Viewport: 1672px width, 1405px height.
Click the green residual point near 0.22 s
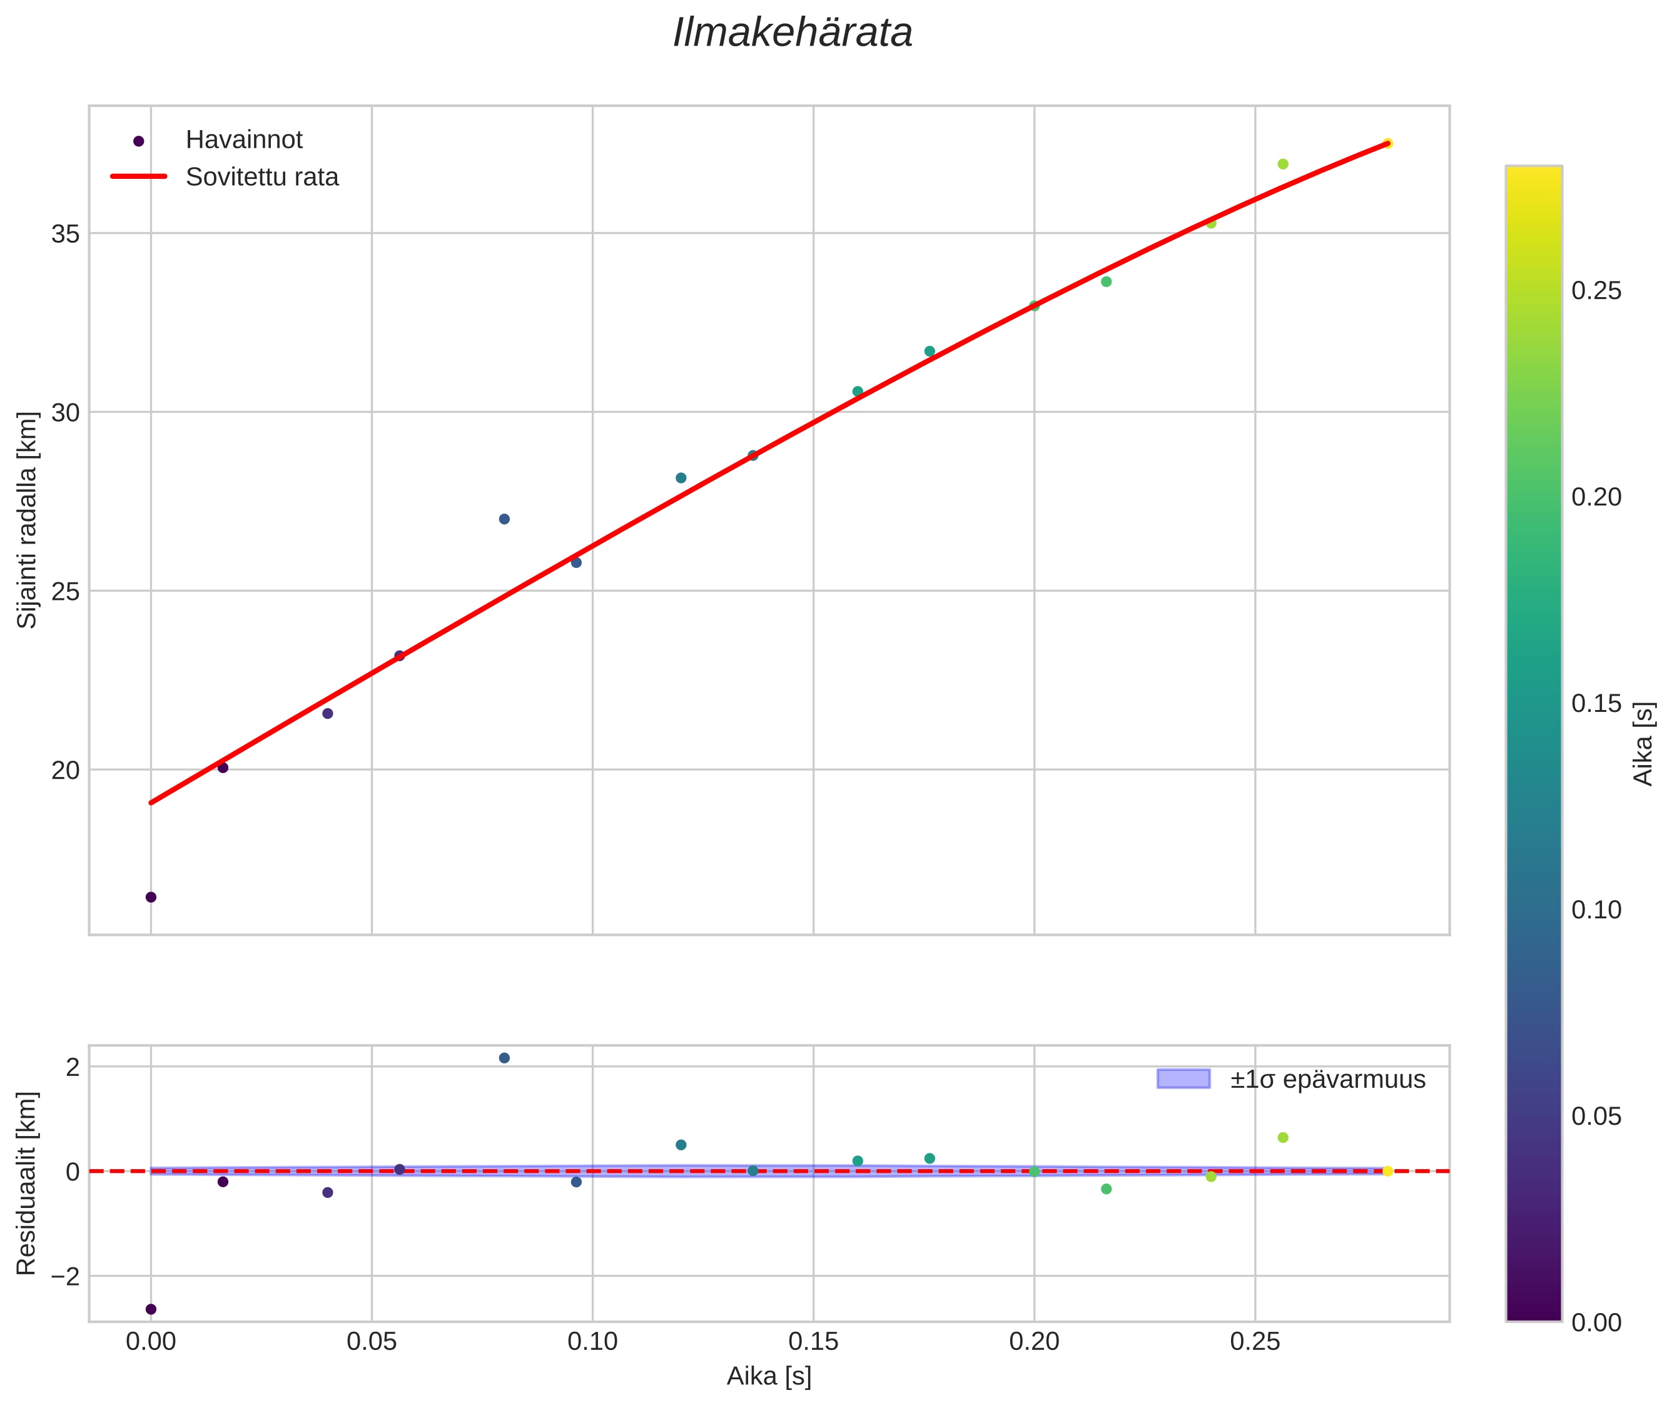point(1106,1189)
